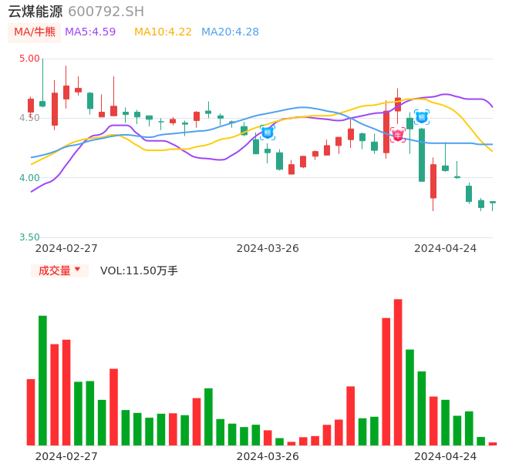This screenshot has width=529, height=467.
Task: Toggle the MA10:4.22 legend line
Action: tap(163, 32)
